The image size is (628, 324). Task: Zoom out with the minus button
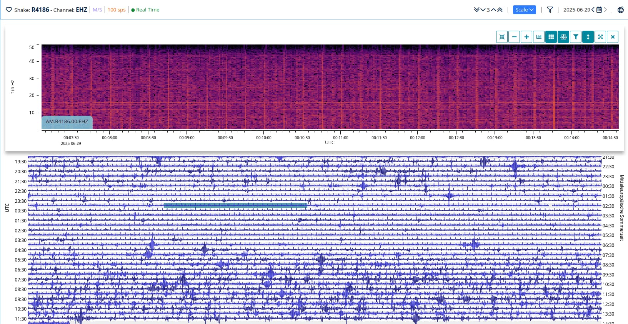pyautogui.click(x=514, y=37)
